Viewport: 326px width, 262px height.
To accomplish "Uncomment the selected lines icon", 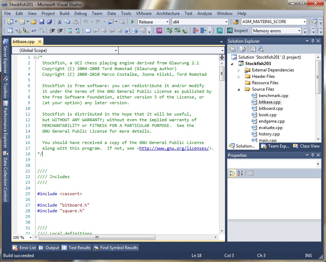I will click(78, 31).
